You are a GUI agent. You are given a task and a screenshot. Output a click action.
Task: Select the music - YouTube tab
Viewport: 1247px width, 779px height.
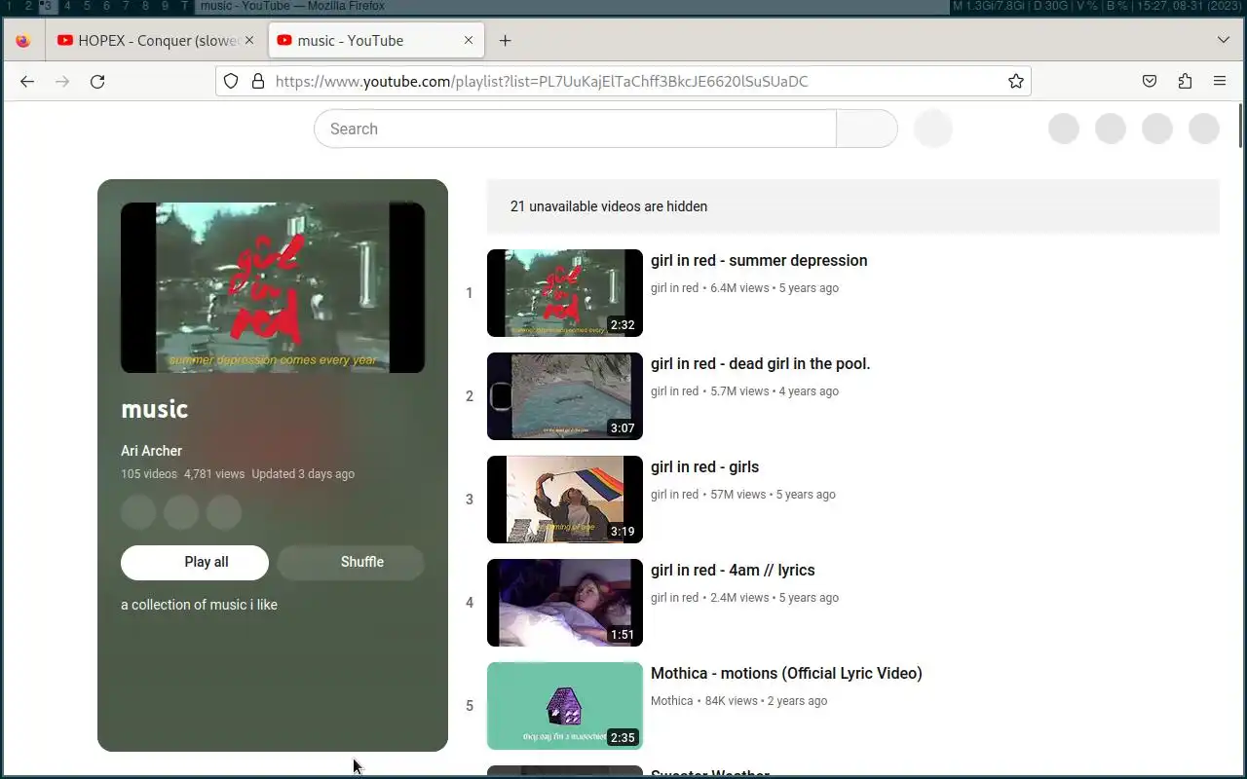click(x=375, y=41)
